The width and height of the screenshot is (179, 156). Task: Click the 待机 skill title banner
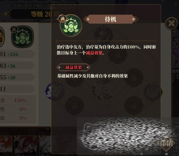click(x=111, y=19)
